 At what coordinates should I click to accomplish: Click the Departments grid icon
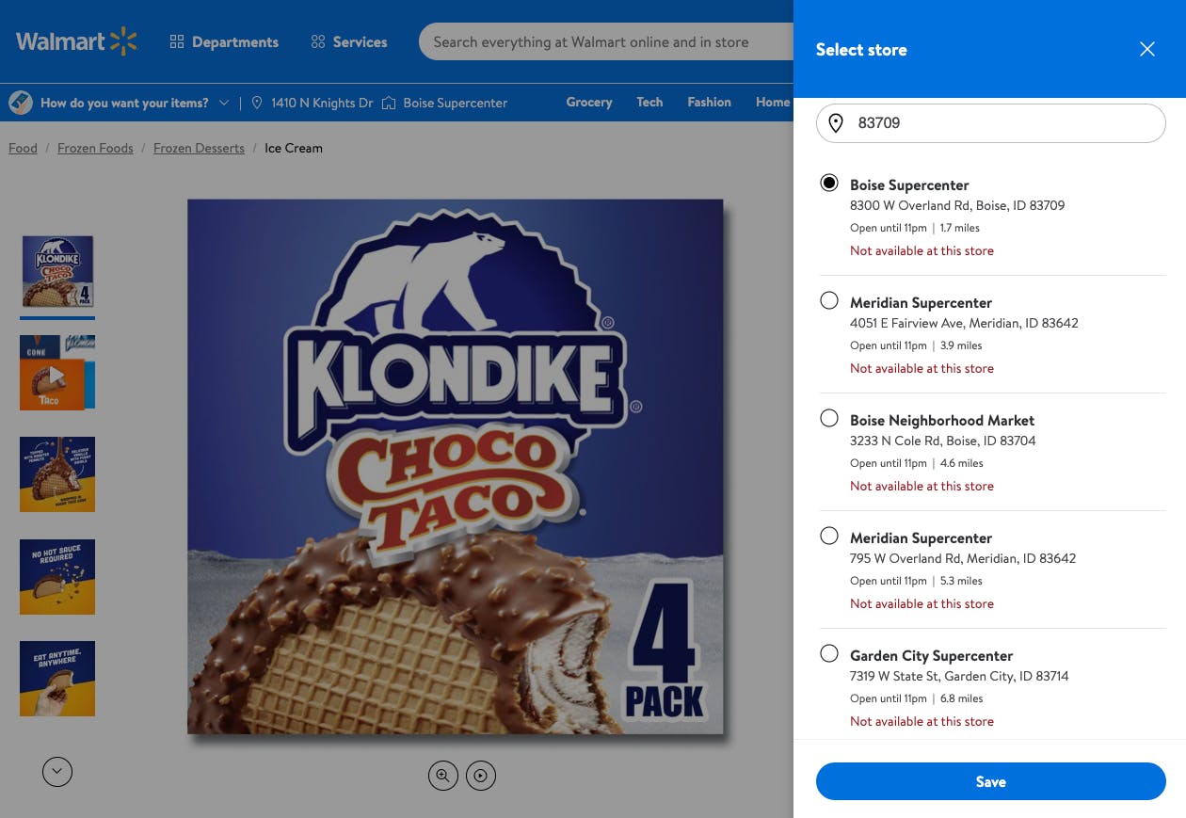pyautogui.click(x=176, y=41)
